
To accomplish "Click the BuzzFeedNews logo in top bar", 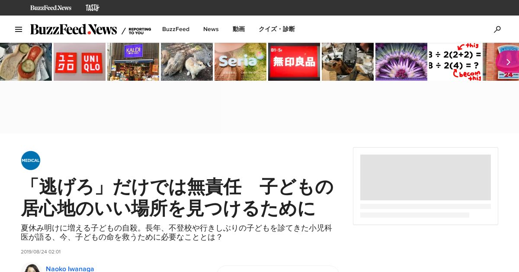I will [51, 8].
